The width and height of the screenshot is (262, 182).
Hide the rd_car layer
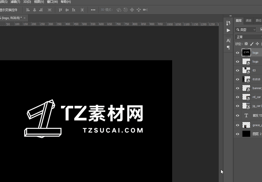237,97
